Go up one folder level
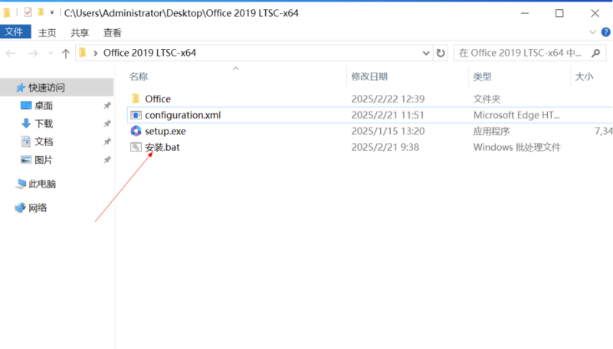 point(66,53)
